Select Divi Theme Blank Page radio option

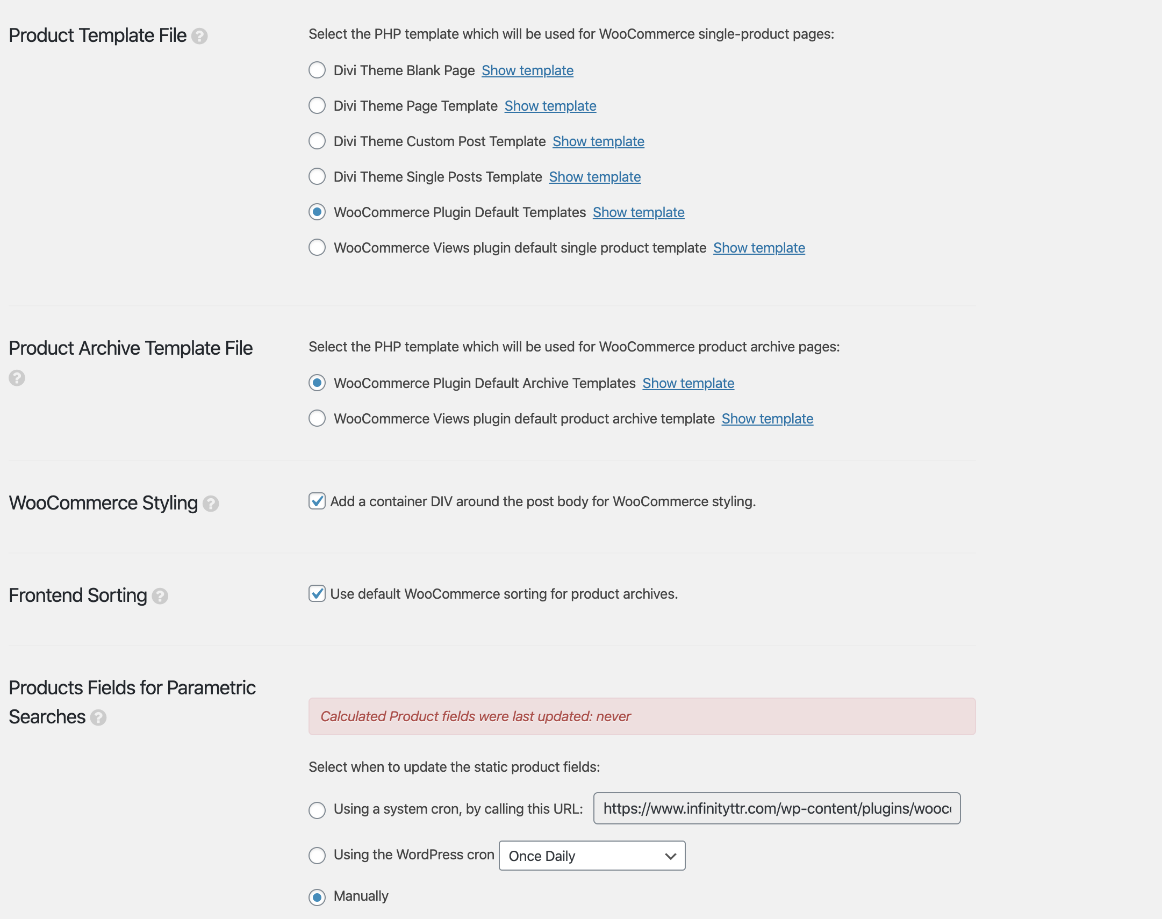[x=317, y=70]
